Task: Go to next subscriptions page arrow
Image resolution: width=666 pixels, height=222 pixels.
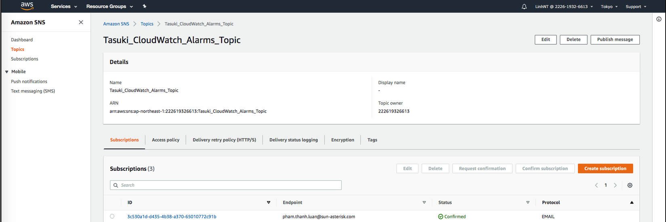Action: click(x=615, y=185)
